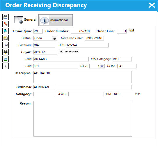Click the UOM field containing EA
The width and height of the screenshot is (158, 147).
127,66
